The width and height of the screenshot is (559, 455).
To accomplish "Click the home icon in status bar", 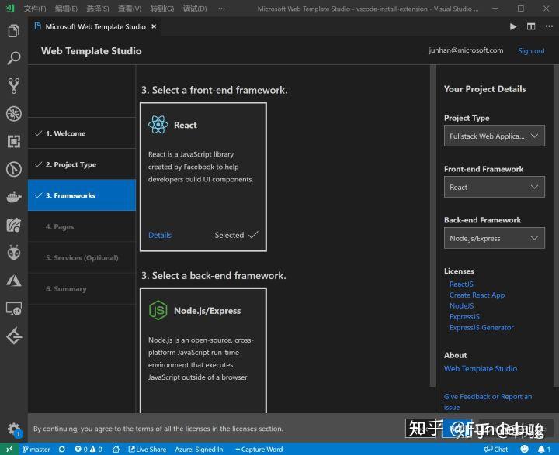I will (x=116, y=450).
